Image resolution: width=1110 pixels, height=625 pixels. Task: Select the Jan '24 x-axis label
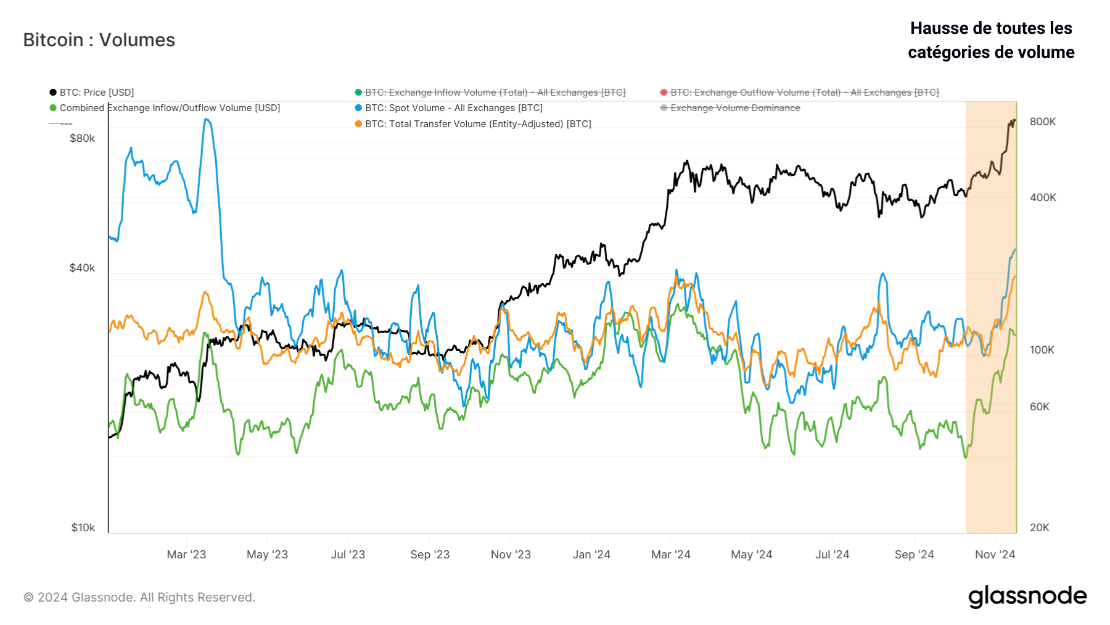[591, 555]
